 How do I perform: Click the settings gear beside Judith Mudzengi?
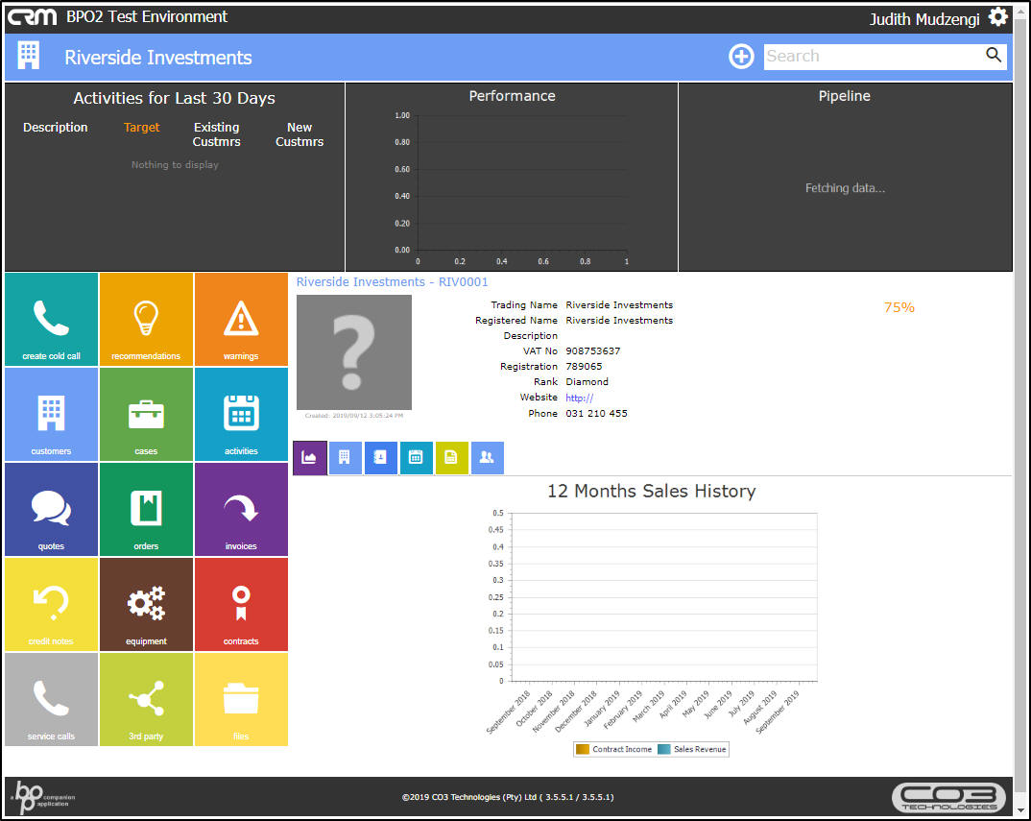click(x=998, y=17)
